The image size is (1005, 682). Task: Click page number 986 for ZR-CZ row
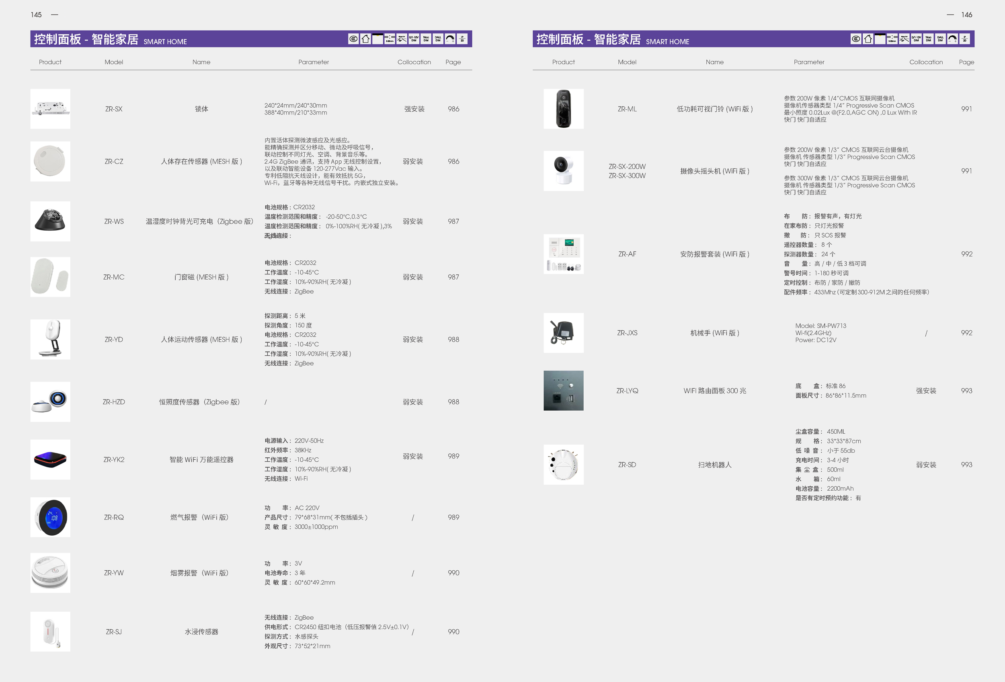click(453, 161)
